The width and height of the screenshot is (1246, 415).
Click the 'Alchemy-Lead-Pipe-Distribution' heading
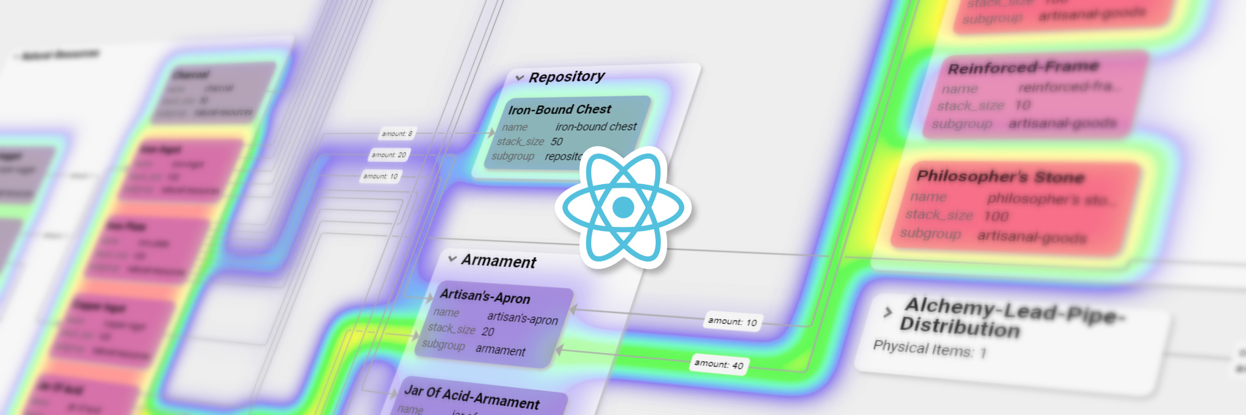(x=1012, y=317)
